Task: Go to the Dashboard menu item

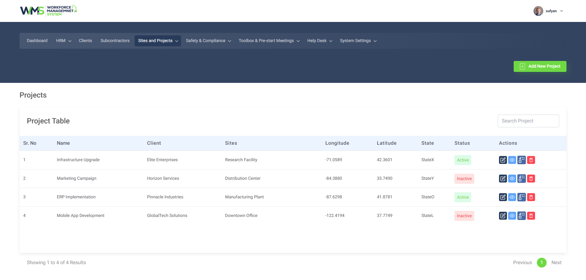Action: click(37, 41)
